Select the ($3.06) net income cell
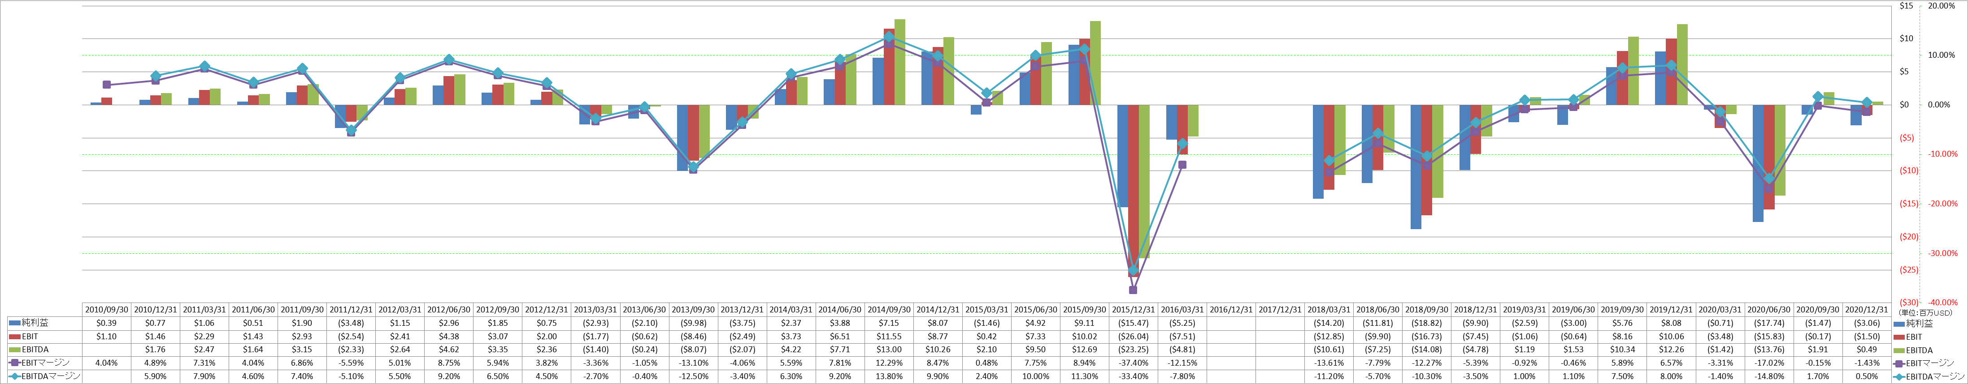This screenshot has width=1968, height=384. click(x=1867, y=323)
